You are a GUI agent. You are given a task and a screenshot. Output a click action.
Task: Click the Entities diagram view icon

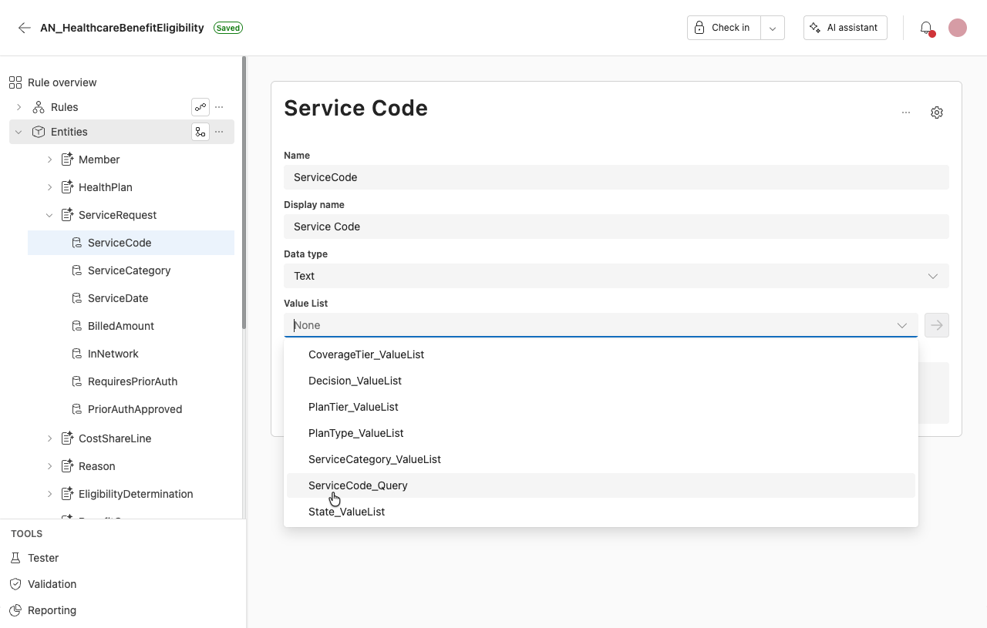200,132
